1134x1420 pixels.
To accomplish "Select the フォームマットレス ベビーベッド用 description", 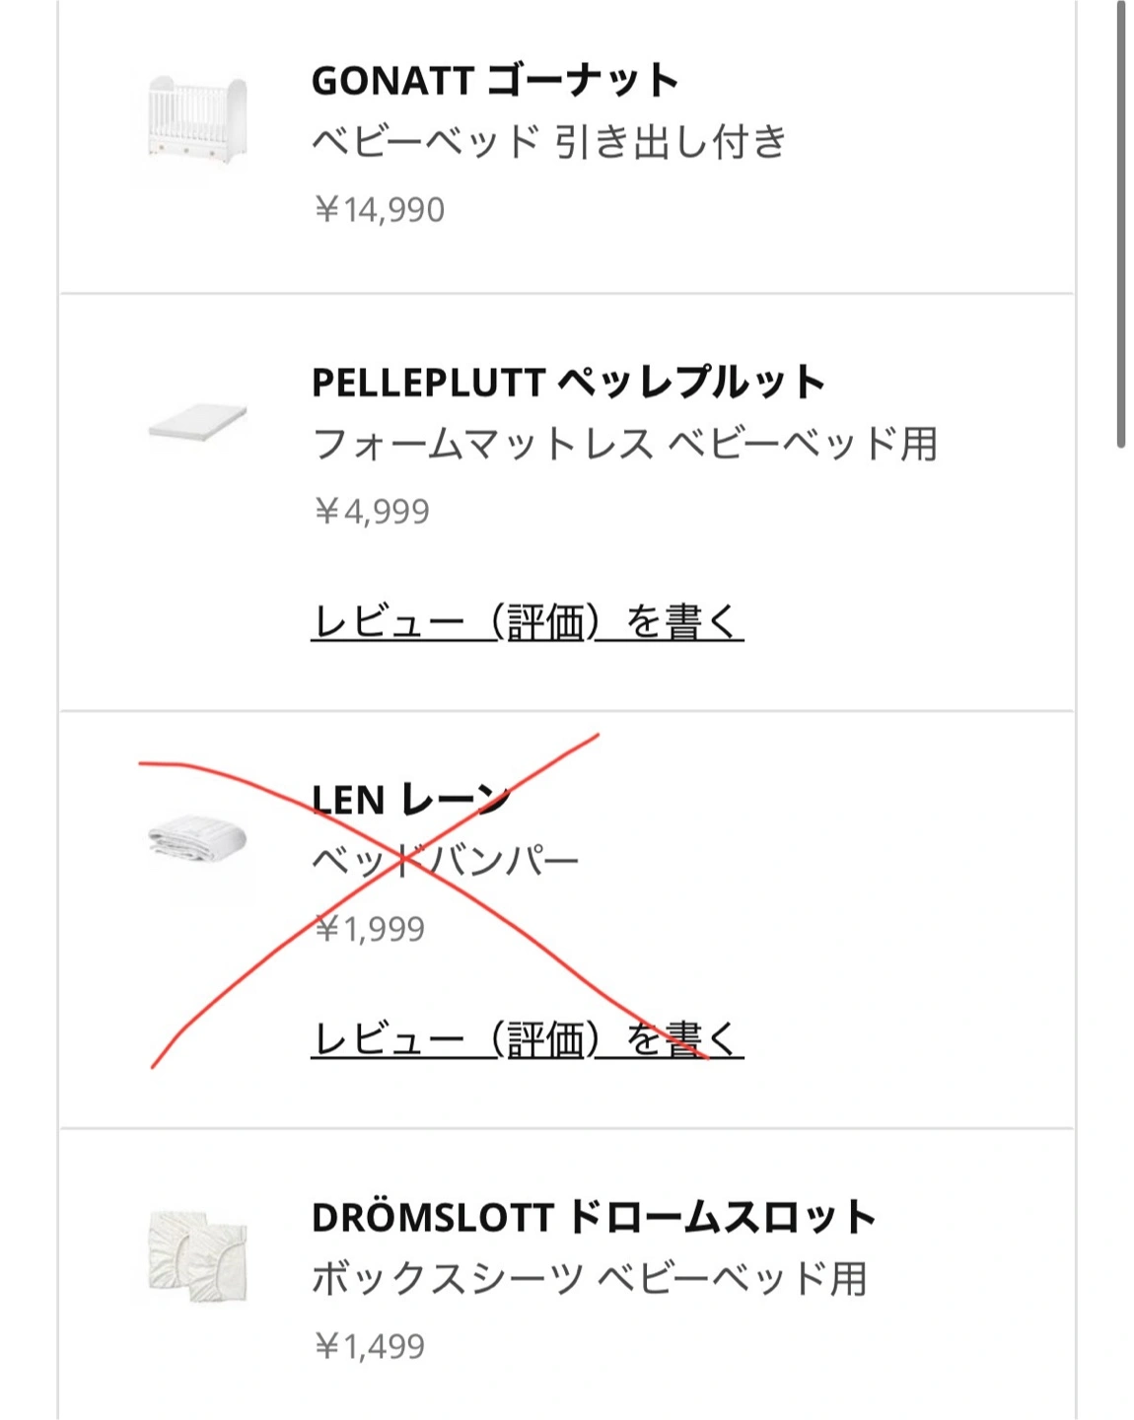I will [625, 444].
